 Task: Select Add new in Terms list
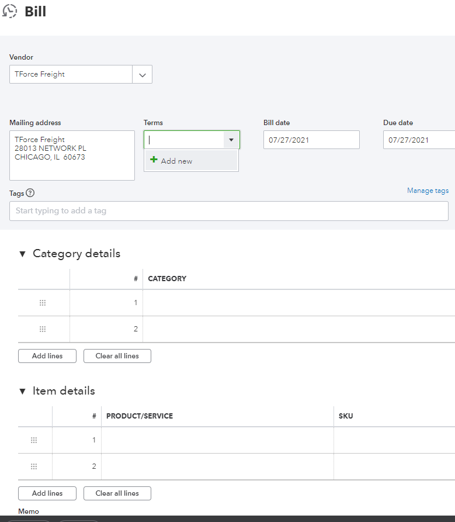(x=176, y=161)
